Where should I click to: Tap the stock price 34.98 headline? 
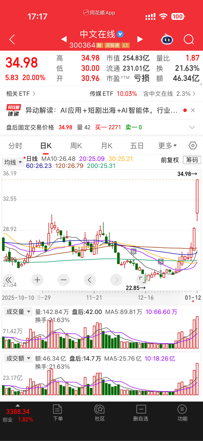coord(22,63)
